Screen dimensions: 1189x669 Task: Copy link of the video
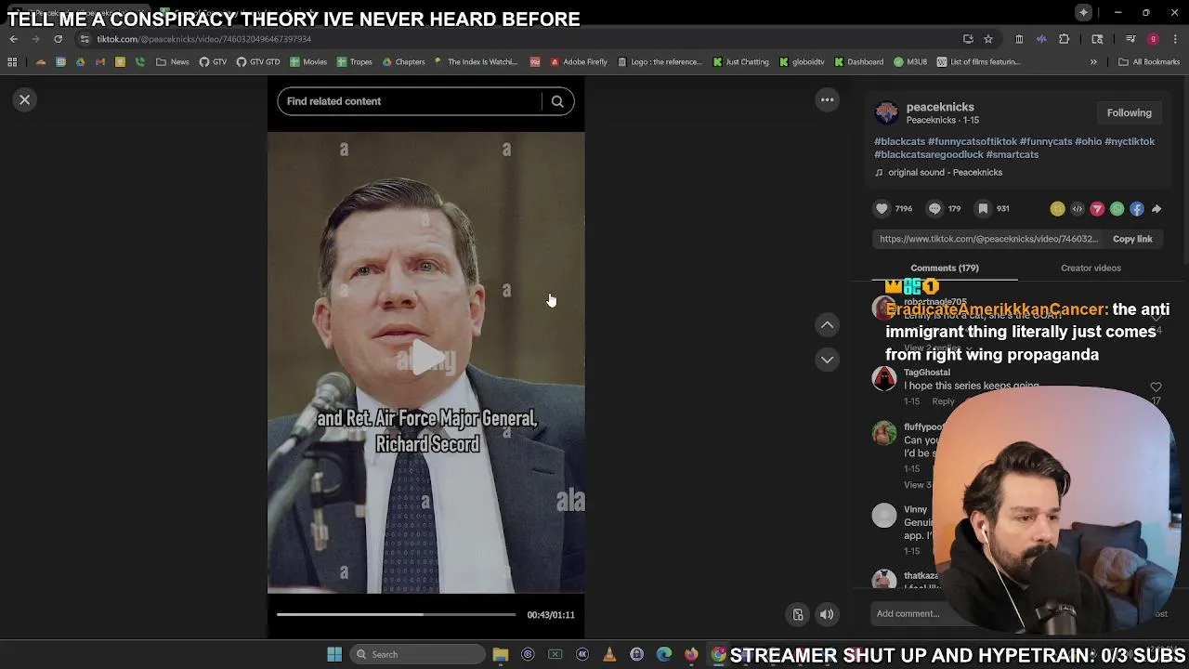(x=1132, y=239)
